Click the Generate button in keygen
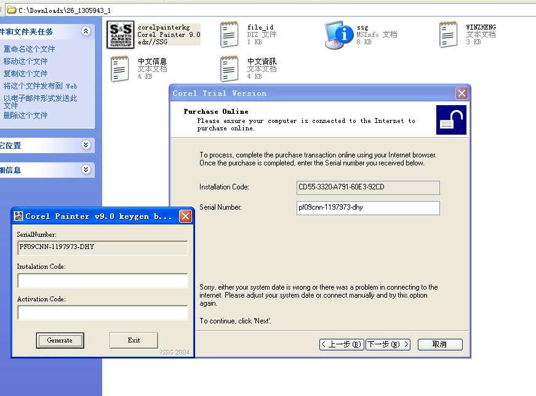536x396 pixels. click(60, 340)
